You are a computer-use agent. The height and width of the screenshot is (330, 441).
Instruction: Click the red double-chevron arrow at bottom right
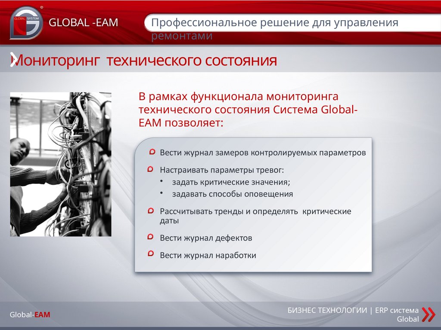coord(429,314)
